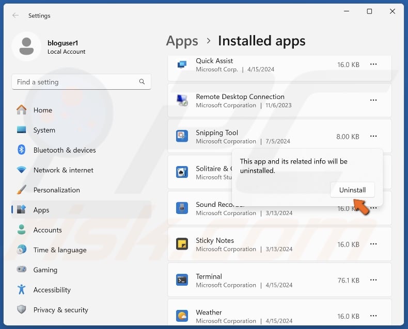
Task: Click the Remote Desktop Connection app icon
Action: [x=182, y=100]
